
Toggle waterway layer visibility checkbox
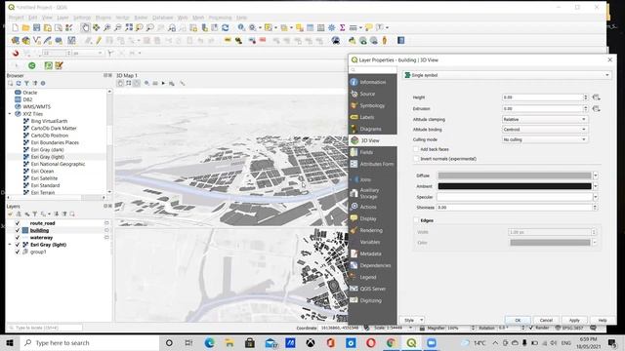tap(18, 238)
